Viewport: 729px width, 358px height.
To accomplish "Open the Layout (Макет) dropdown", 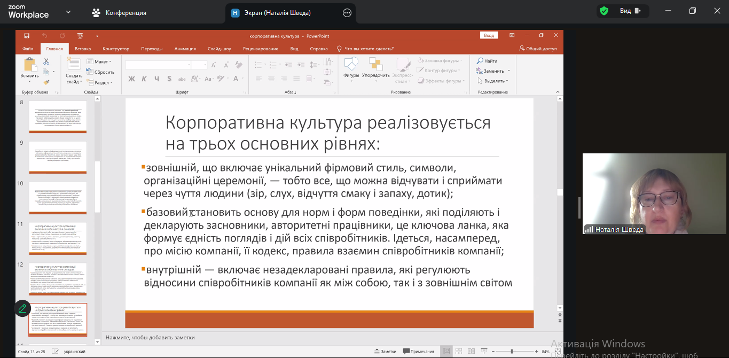I will point(100,61).
